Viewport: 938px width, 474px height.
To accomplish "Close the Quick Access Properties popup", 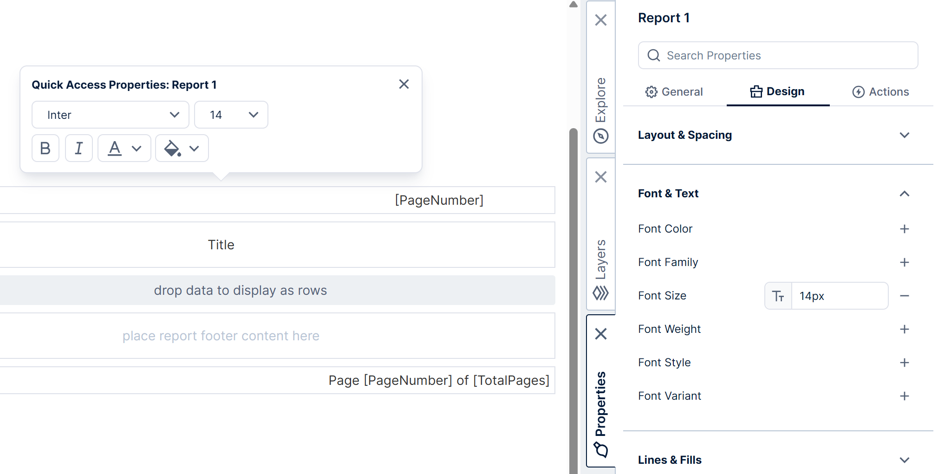I will click(404, 84).
